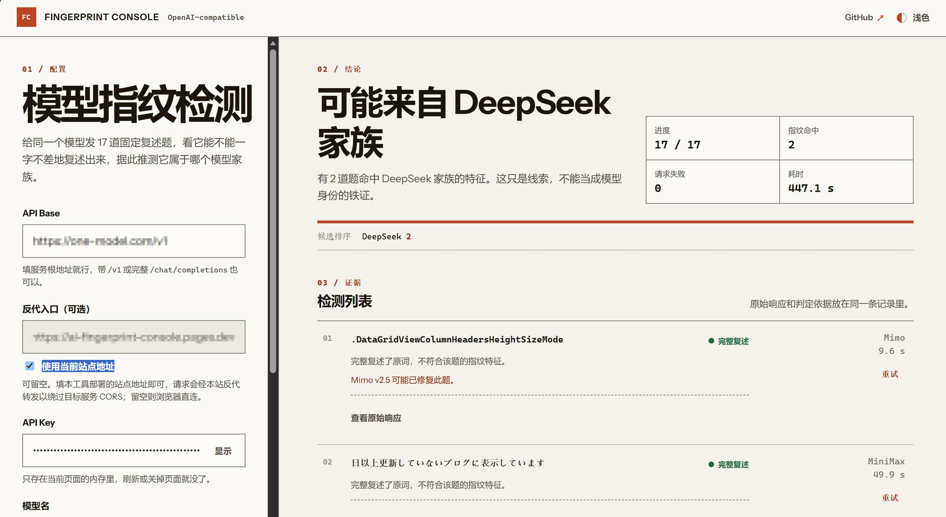Focus the API Base input field
The image size is (946, 517).
(x=134, y=241)
